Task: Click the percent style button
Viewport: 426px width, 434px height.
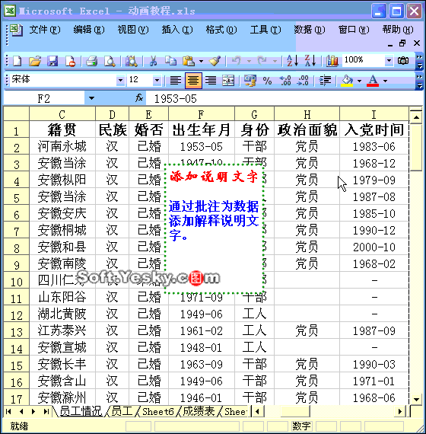Action: (x=267, y=81)
